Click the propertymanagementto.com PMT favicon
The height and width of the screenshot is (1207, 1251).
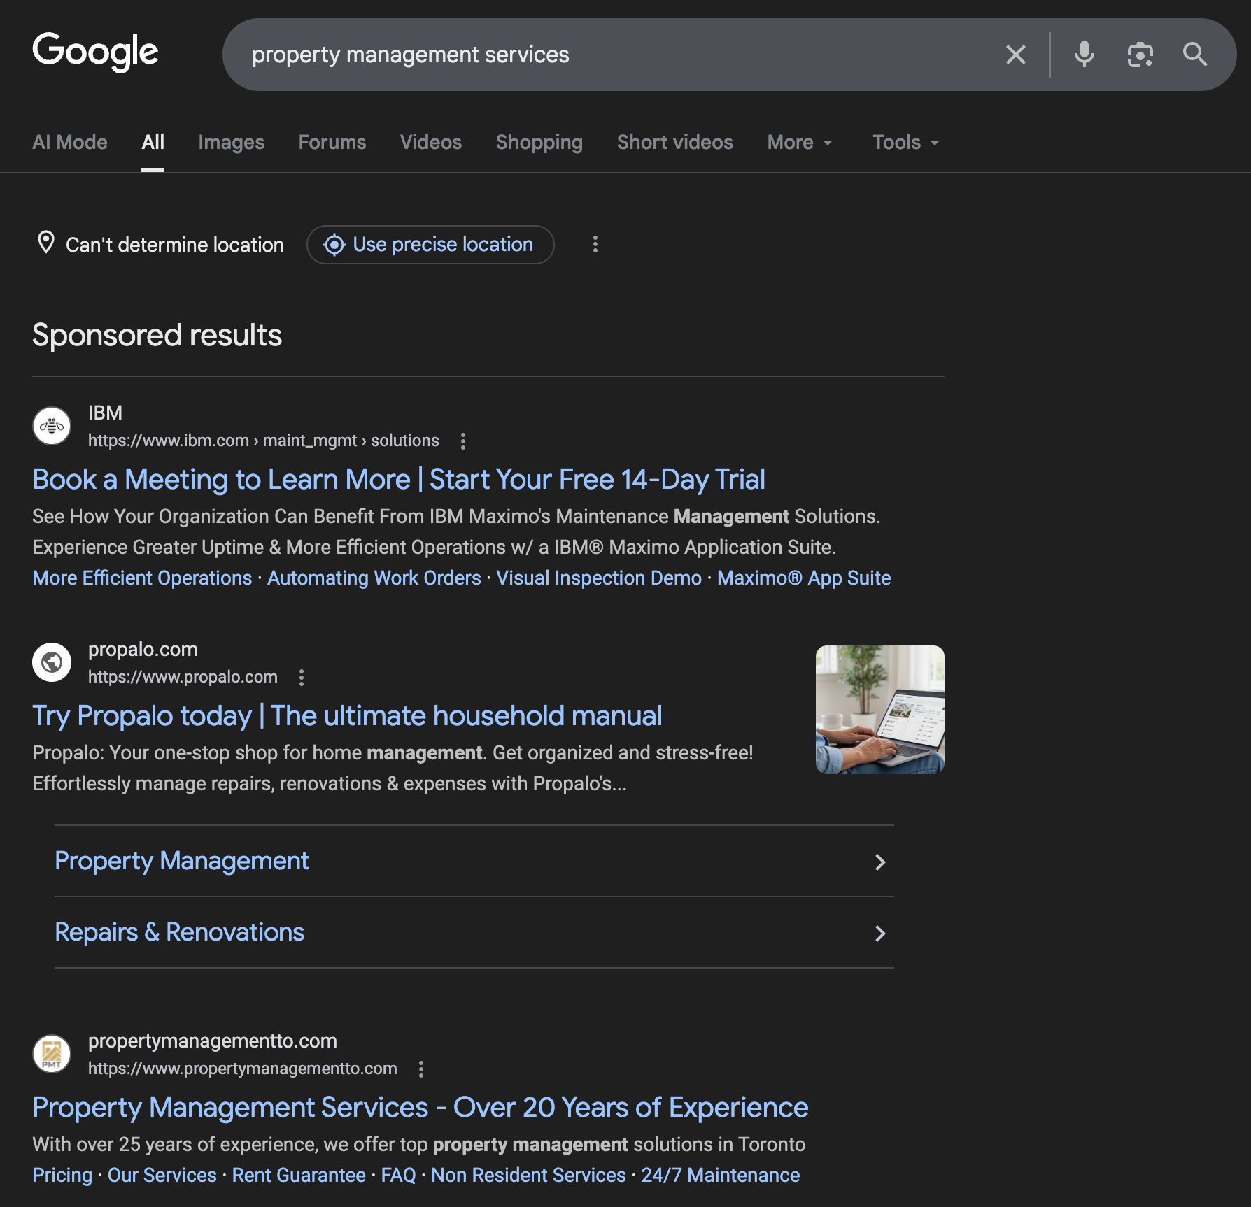click(x=52, y=1054)
